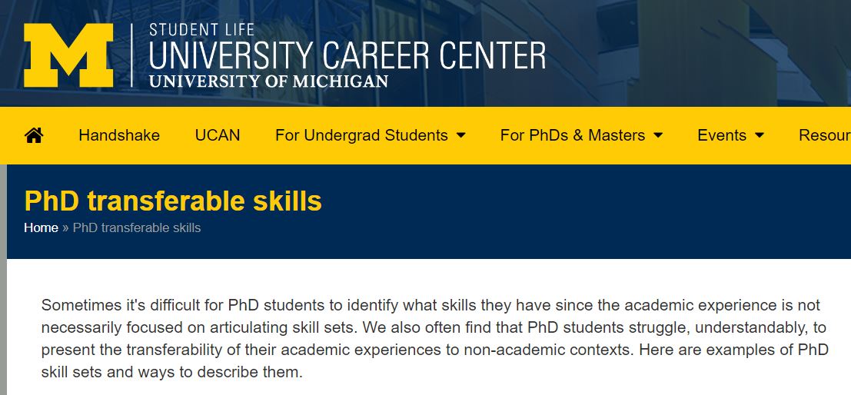The height and width of the screenshot is (395, 851).
Task: Go to Home via breadcrumb link
Action: 41,227
